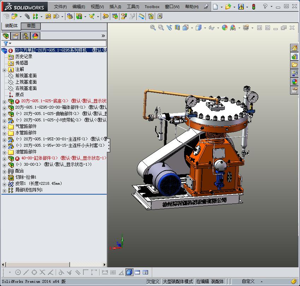The image size is (300, 286).
Task: Open the PropertyManager tab icon
Action: pos(16,36)
